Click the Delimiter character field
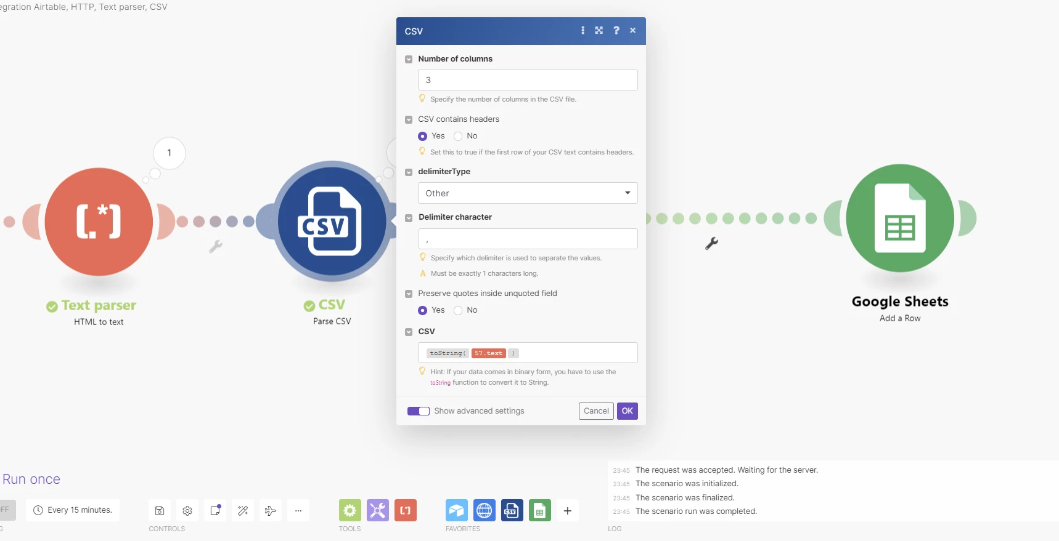 point(528,239)
